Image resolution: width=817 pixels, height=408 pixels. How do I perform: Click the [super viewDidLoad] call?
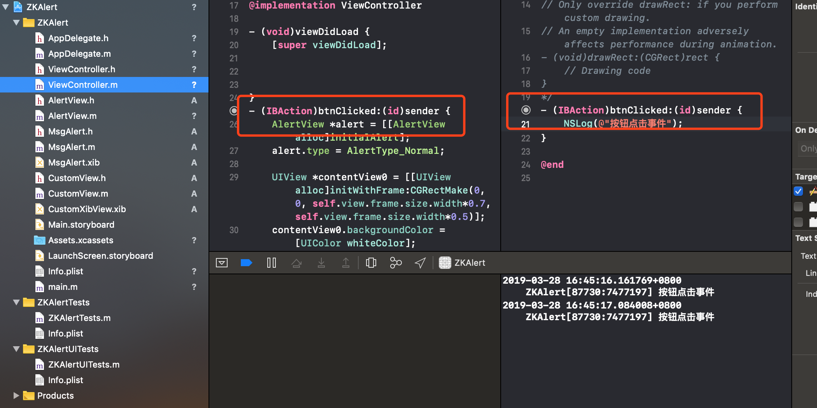pyautogui.click(x=330, y=45)
